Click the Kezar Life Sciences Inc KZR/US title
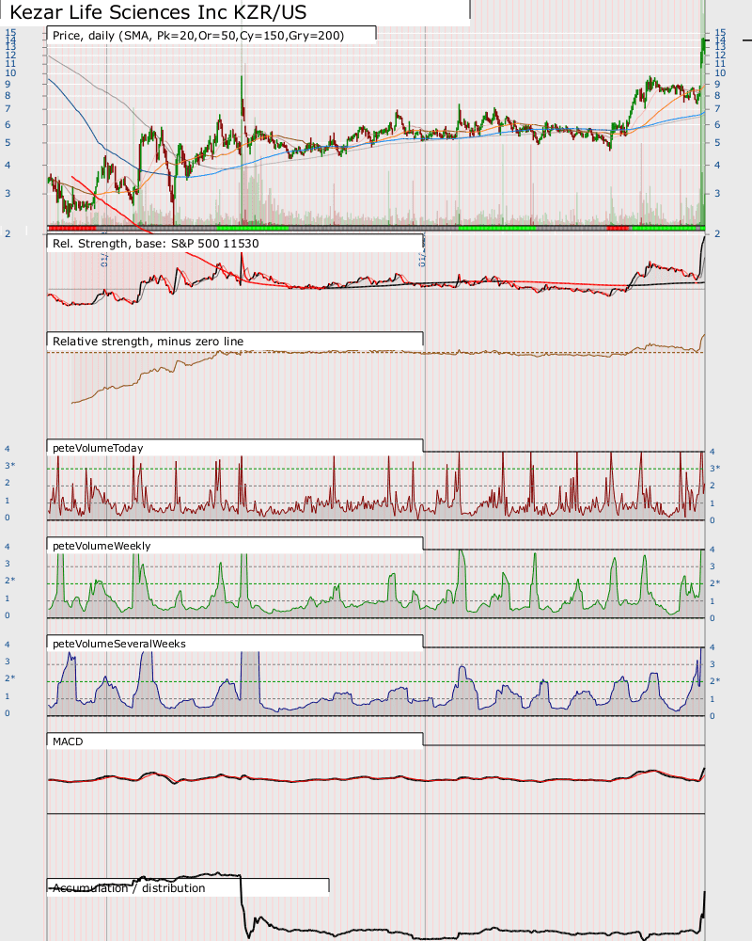The width and height of the screenshot is (752, 941). pyautogui.click(x=158, y=12)
